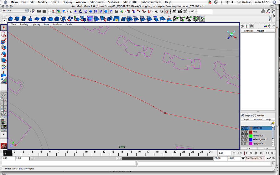Screen dimensions: 280x175
Task: Click the planar mapping checker icon on shelf
Action: pos(176,18)
